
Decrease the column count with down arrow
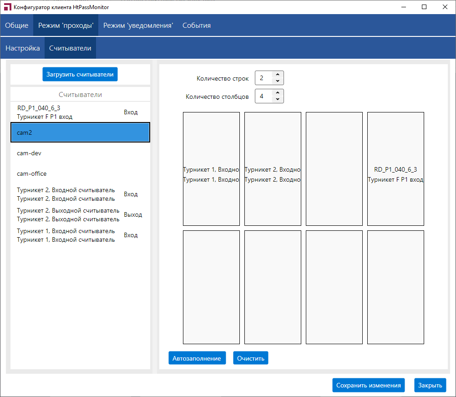tap(278, 100)
